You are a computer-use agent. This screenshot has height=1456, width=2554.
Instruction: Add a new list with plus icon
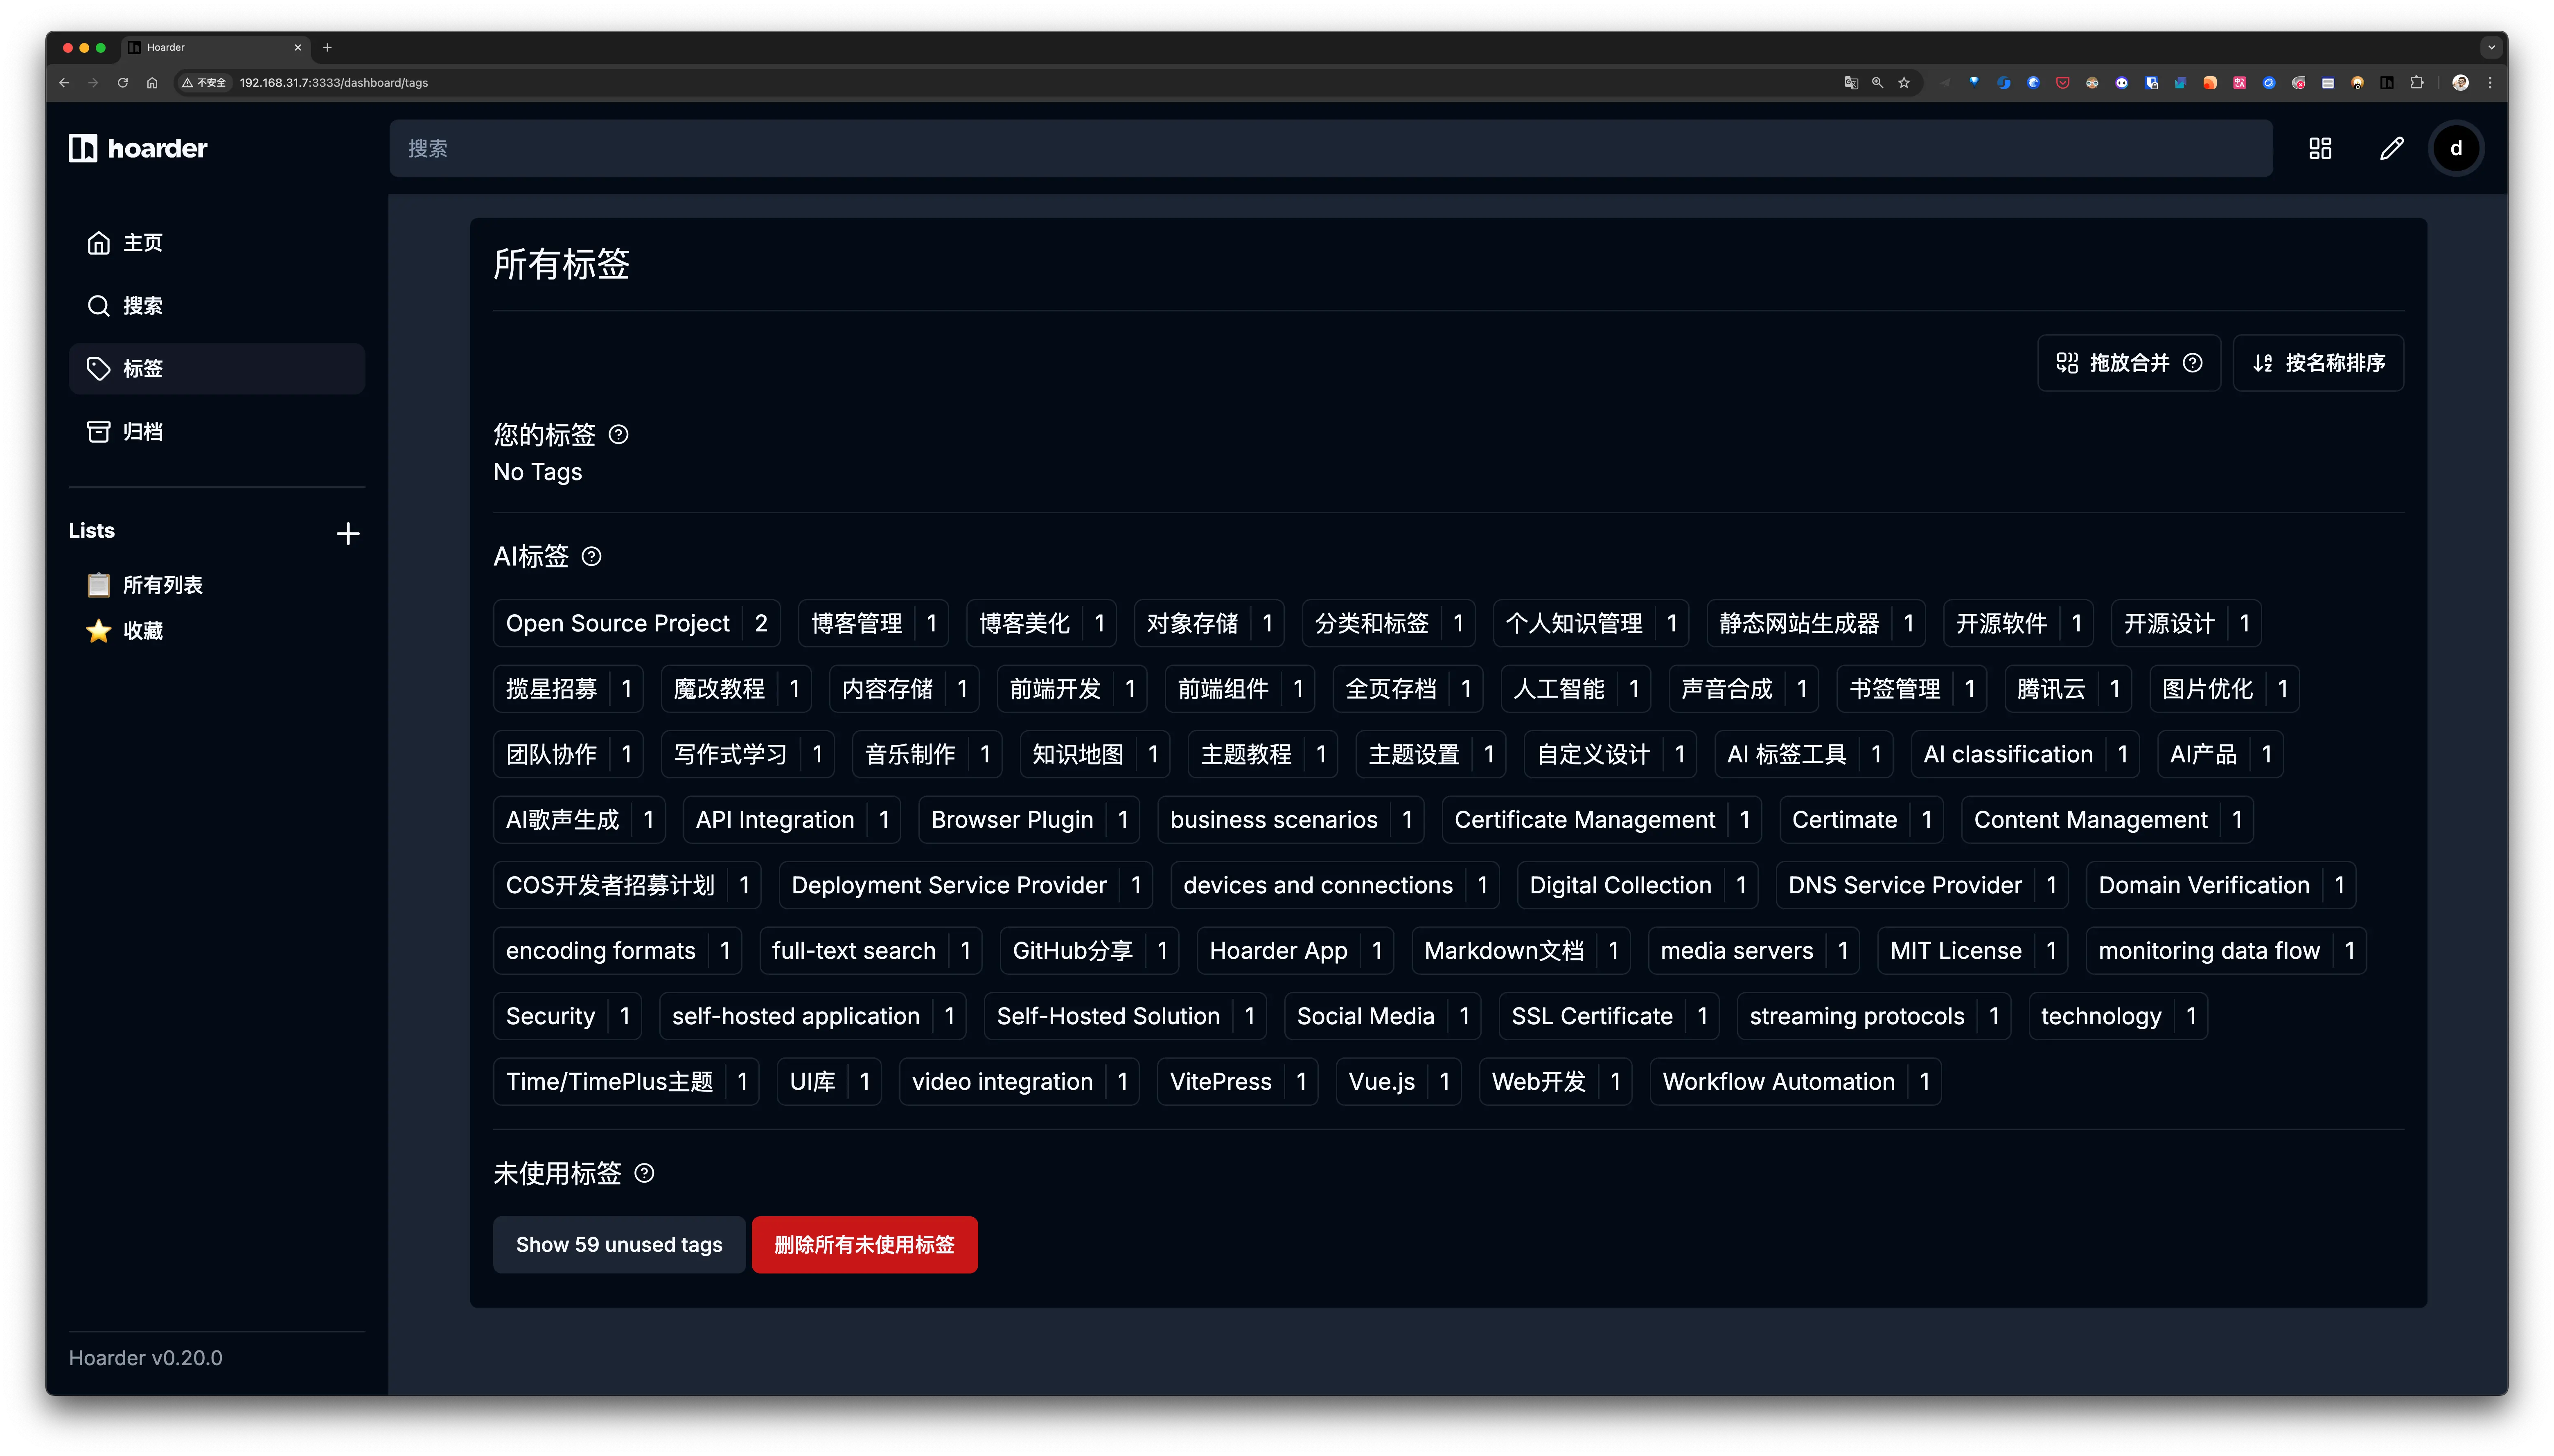click(x=348, y=533)
